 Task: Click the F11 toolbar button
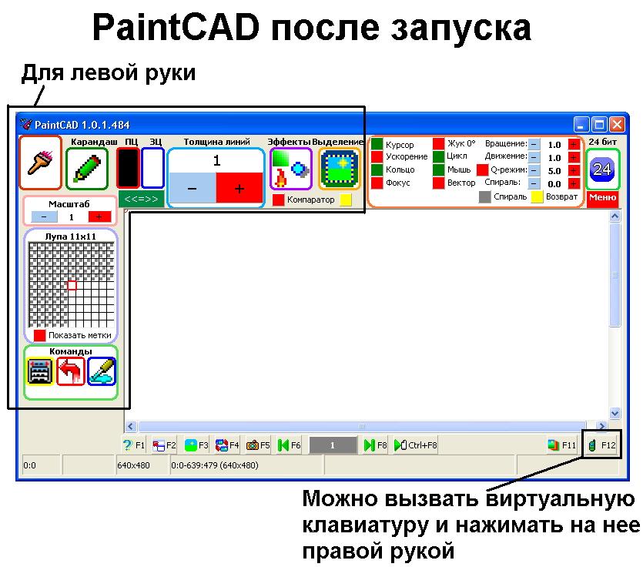pyautogui.click(x=562, y=445)
